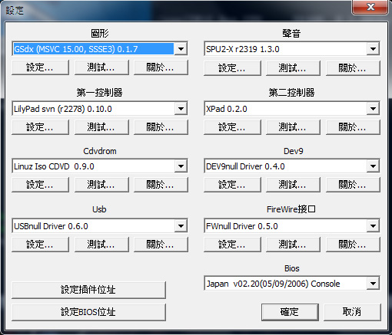Show 關於... for the Dev9 plugin
Screen dimensions: 392x335
point(353,185)
